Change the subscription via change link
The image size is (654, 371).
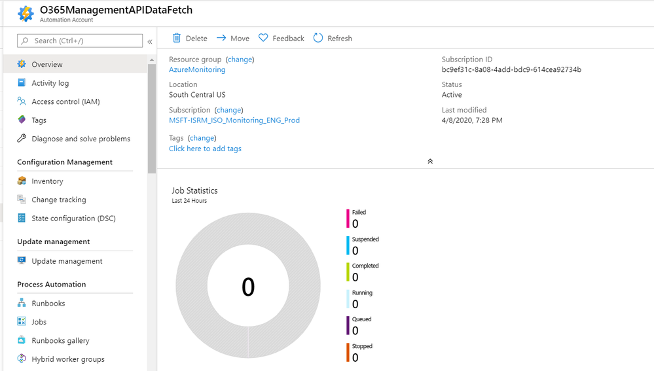[228, 110]
